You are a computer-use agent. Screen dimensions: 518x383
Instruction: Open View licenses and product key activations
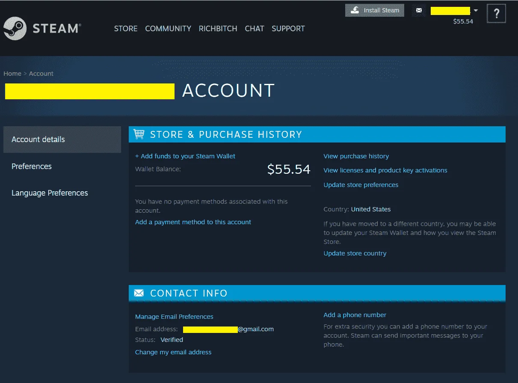tap(385, 170)
